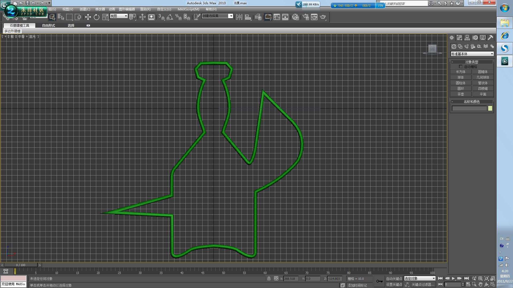Screen dimensions: 513x288
Task: Click the 平面 button
Action: 483,94
